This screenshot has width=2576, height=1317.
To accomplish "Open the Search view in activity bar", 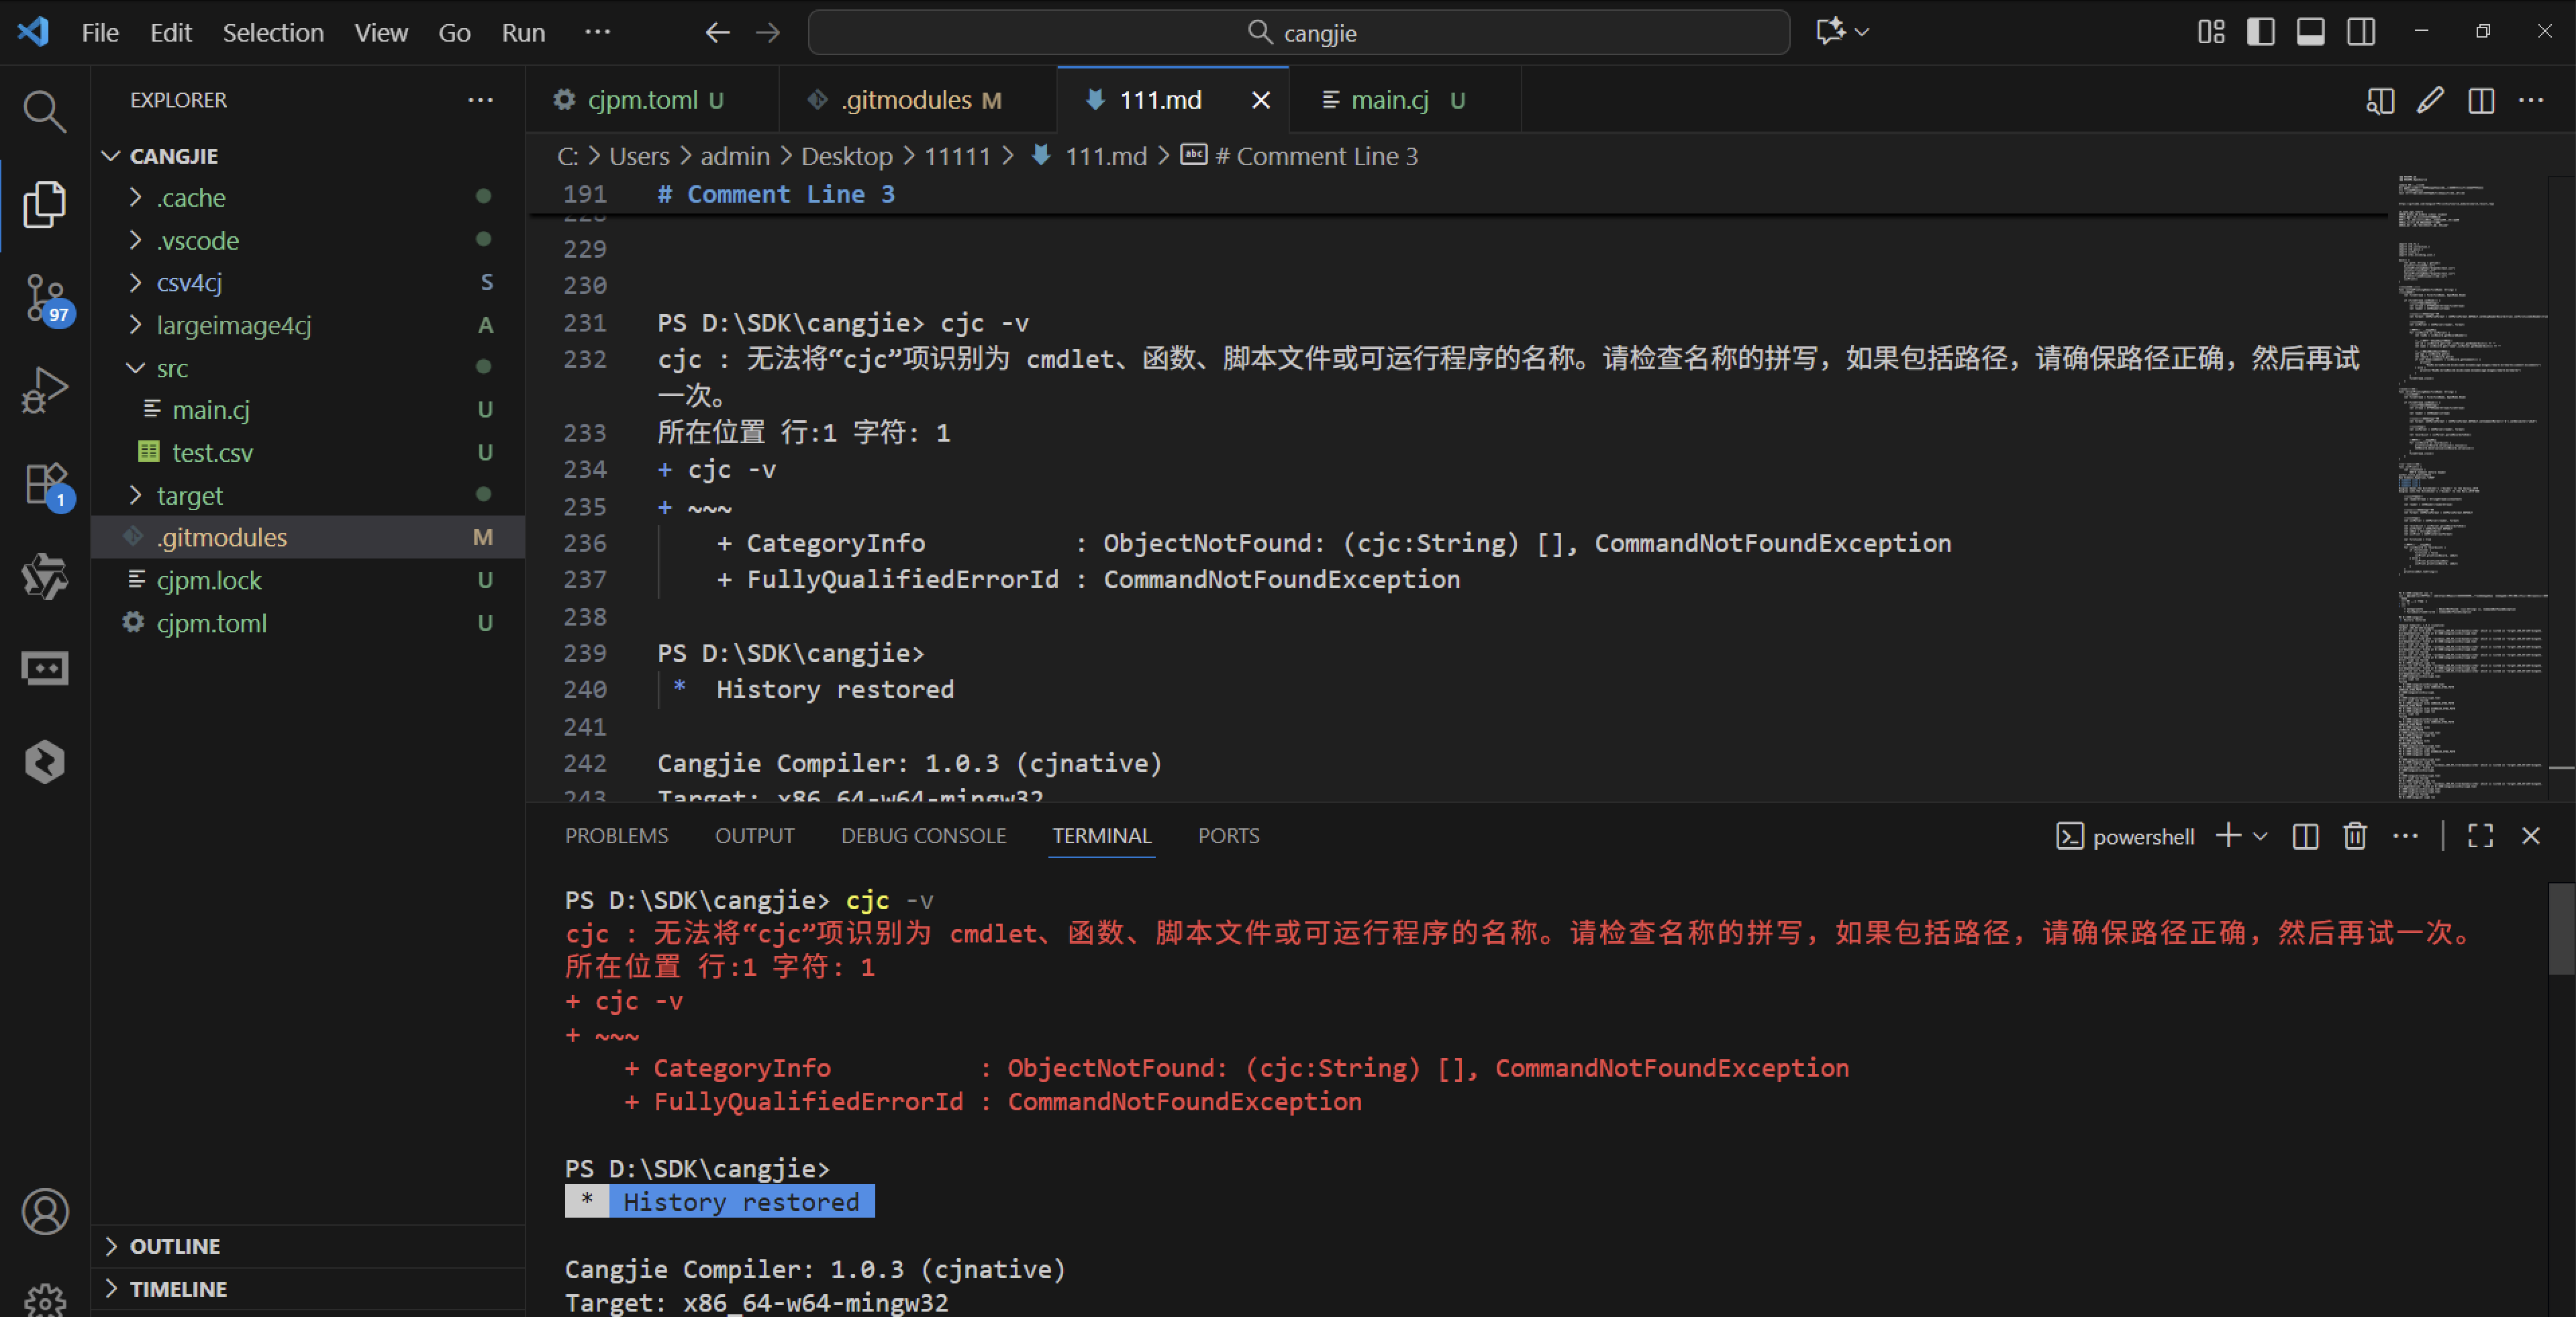I will [x=44, y=111].
